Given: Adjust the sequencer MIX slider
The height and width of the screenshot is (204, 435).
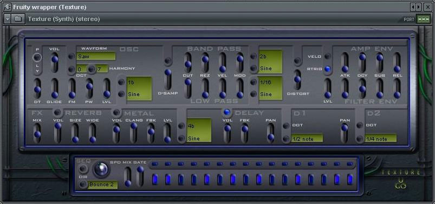Looking at the screenshot, I should point(128,176).
